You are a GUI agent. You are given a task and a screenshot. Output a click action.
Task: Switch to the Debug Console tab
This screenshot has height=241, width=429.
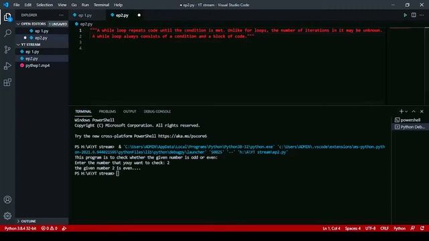coord(157,112)
